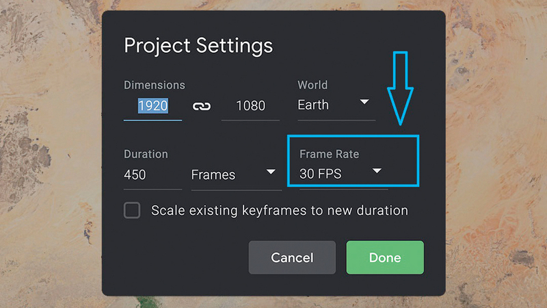This screenshot has width=547, height=308.
Task: Click the aspect ratio link icon
Action: [202, 106]
